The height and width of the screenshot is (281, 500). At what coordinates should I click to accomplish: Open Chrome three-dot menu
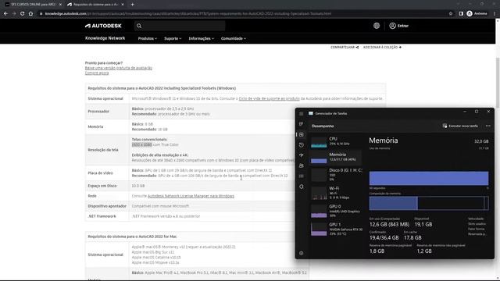pos(495,14)
